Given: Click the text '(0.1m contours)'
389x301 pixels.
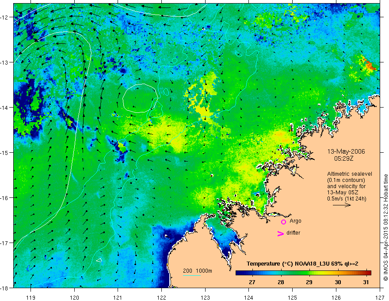Looking at the screenshot, I should [x=346, y=180].
